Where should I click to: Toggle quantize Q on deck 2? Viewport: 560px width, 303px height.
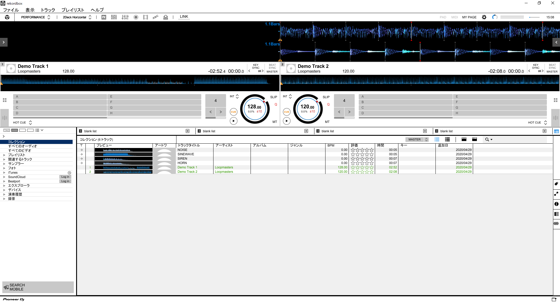328,105
